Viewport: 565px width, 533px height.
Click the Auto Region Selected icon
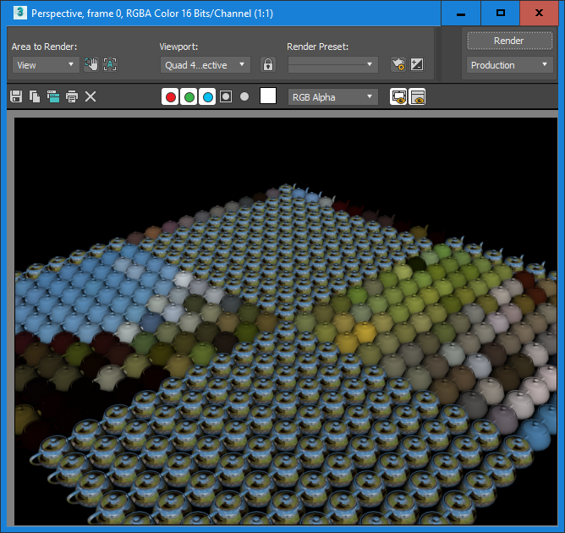pos(110,64)
